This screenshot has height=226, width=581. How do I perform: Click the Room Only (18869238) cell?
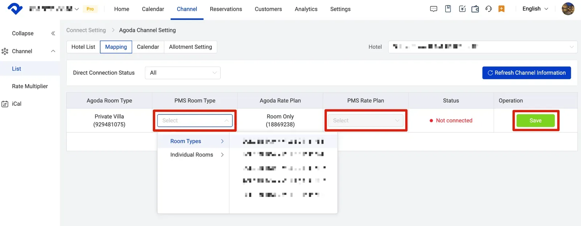pos(280,121)
